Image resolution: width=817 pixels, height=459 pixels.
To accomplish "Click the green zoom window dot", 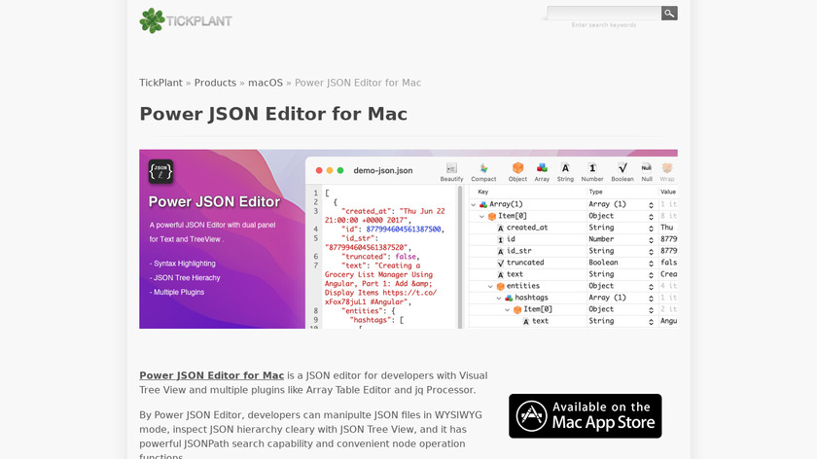I will point(340,170).
